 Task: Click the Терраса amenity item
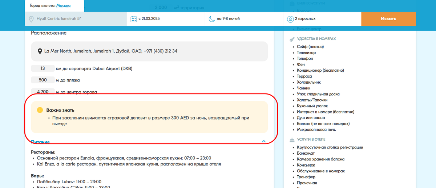click(304, 76)
